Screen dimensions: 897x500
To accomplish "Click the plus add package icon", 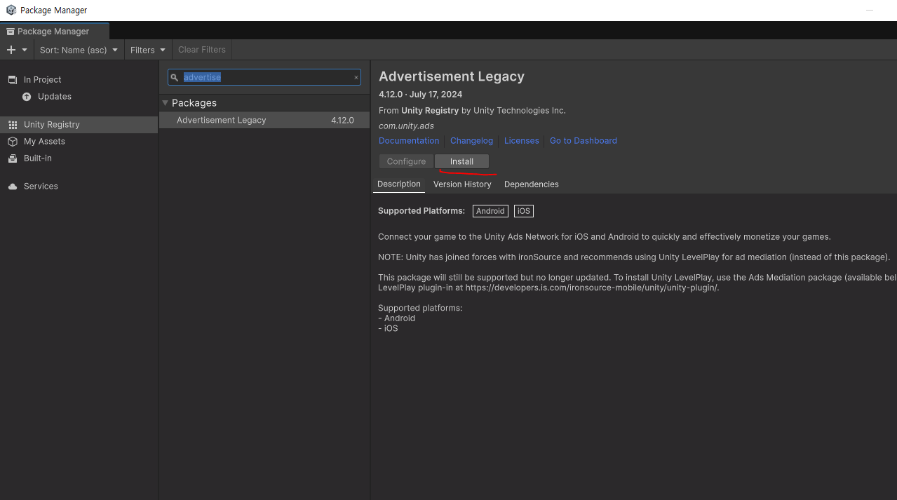I will coord(11,50).
